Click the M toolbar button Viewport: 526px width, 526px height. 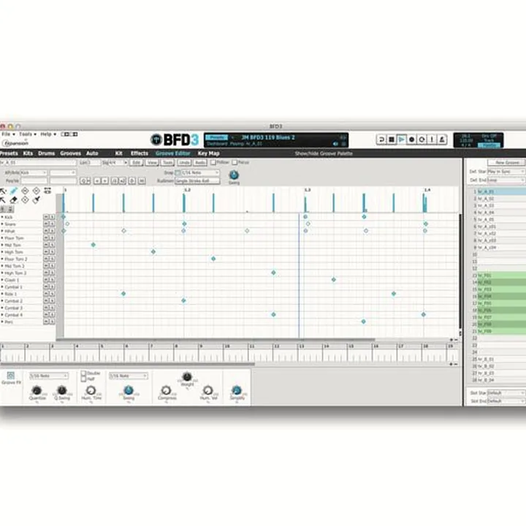click(x=142, y=181)
